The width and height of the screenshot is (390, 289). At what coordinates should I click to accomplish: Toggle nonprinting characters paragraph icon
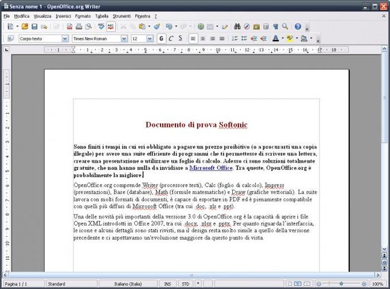(x=276, y=26)
